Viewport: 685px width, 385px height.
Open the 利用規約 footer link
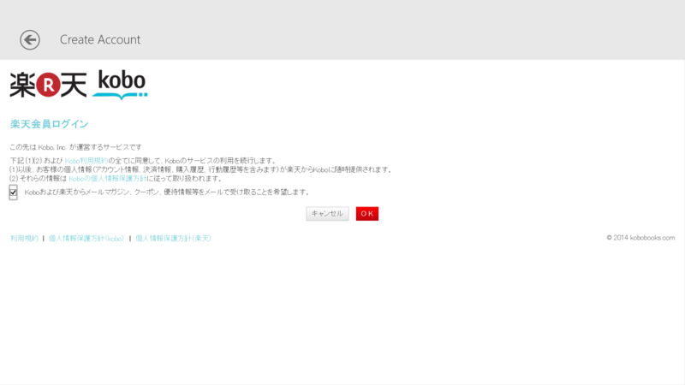tap(25, 239)
